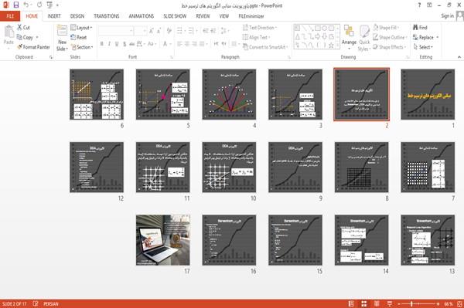The height and width of the screenshot is (308, 464).
Task: Open the DESIGN ribbon tab
Action: click(77, 16)
